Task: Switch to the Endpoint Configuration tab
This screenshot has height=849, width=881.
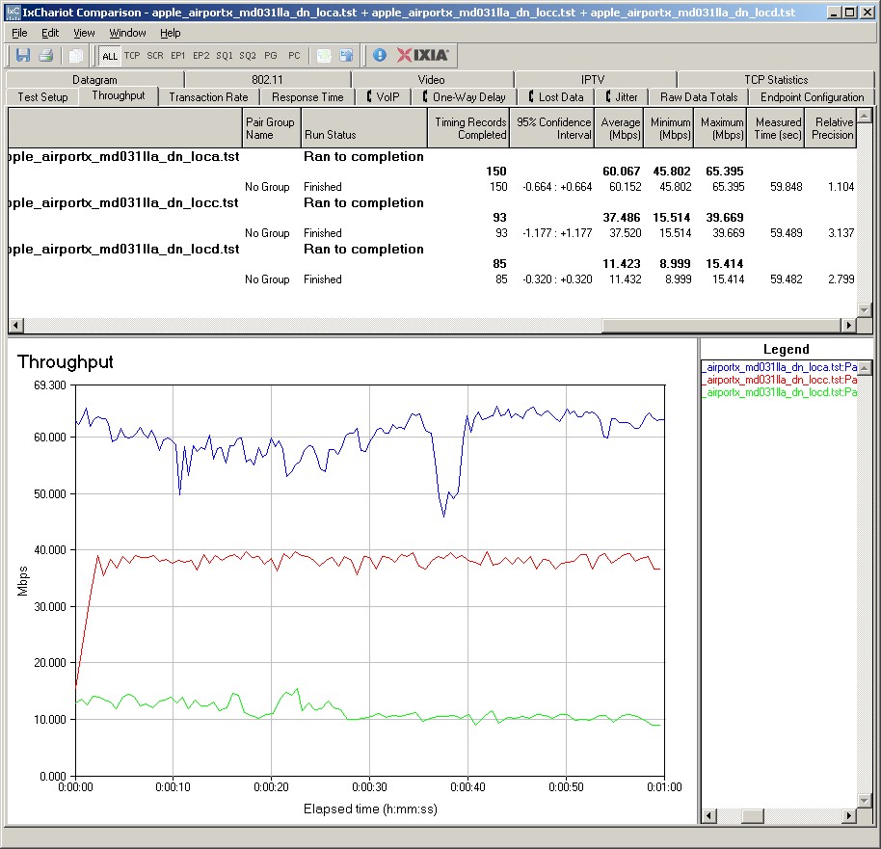Action: click(x=812, y=97)
